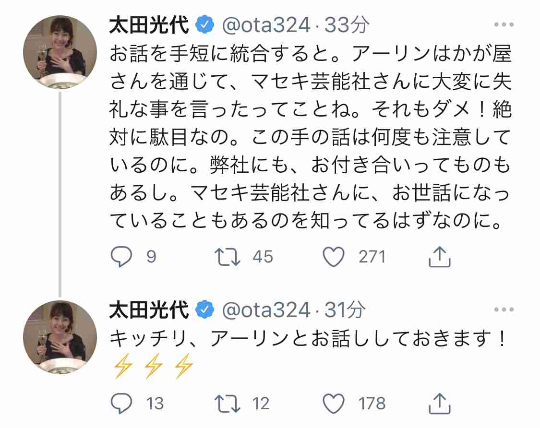This screenshot has height=428, width=540.
Task: Open the more options menu on first tweet
Action: [x=504, y=24]
